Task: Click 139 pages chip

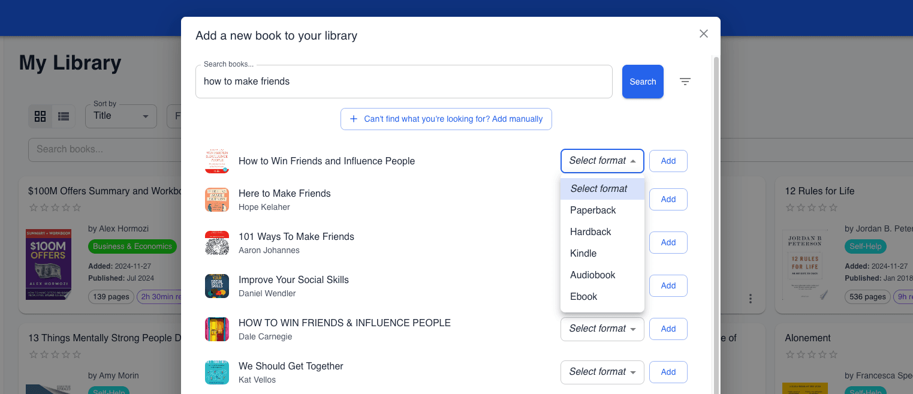Action: [111, 297]
